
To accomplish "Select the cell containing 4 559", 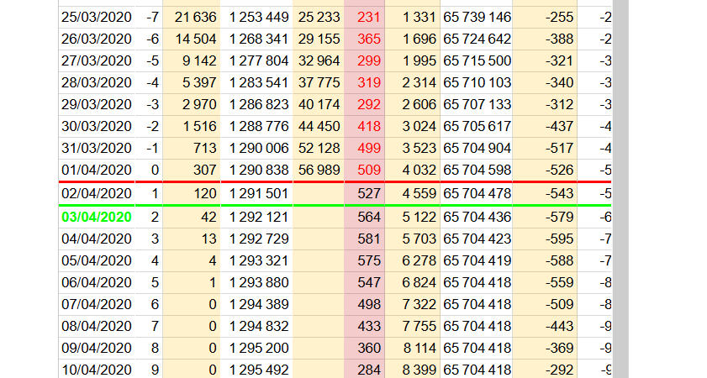I will coord(413,194).
